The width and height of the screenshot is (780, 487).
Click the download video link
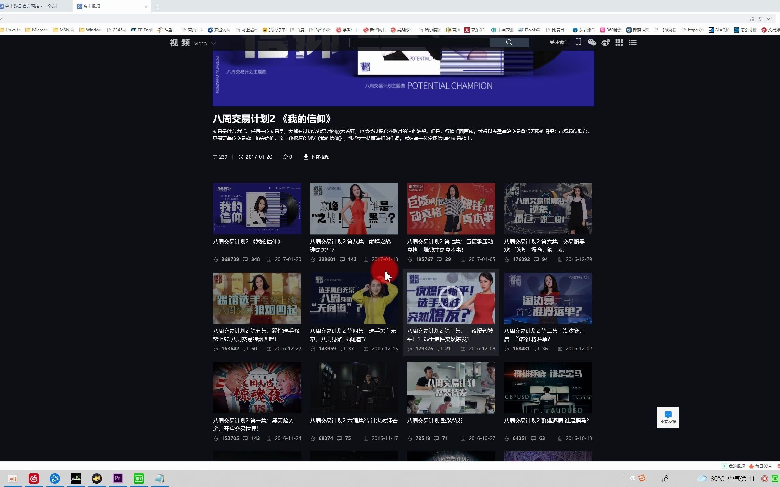click(316, 157)
